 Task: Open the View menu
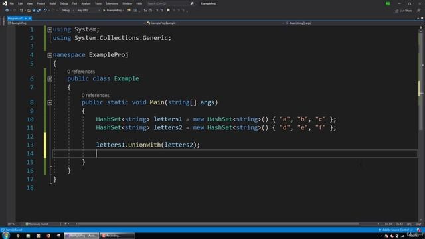(x=29, y=3)
